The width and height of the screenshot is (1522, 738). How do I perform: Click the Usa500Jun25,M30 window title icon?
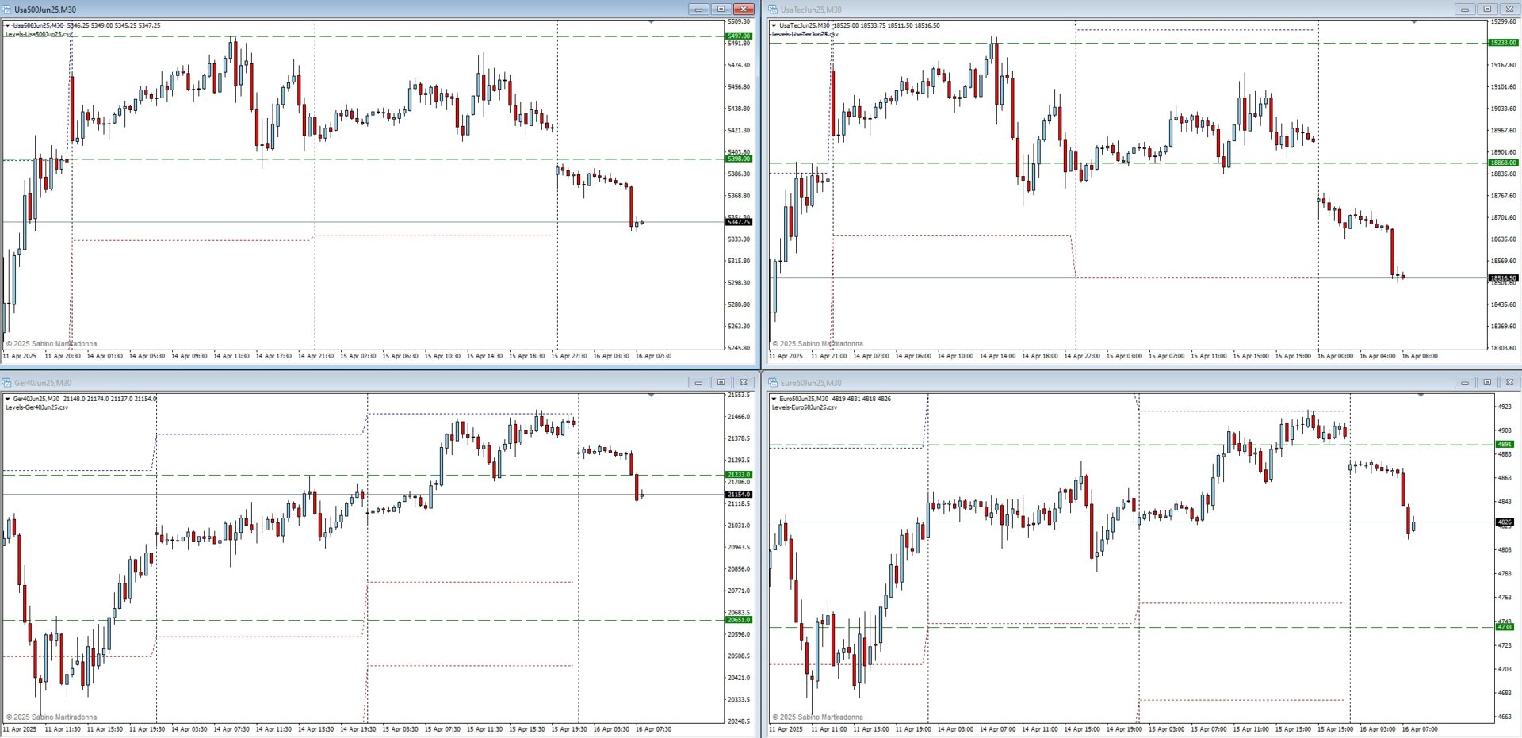tap(7, 10)
